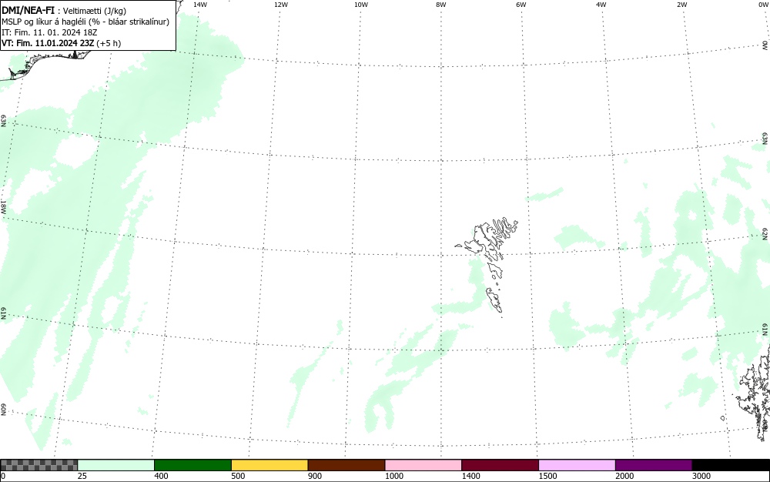Click the '14W' longitude label
This screenshot has height=482, width=770.
(200, 5)
